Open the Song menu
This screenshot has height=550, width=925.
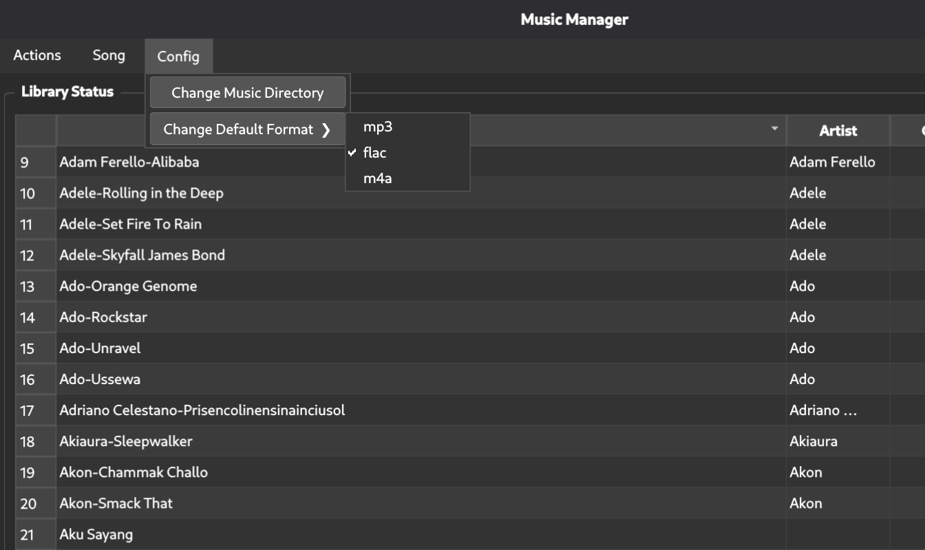click(x=109, y=56)
